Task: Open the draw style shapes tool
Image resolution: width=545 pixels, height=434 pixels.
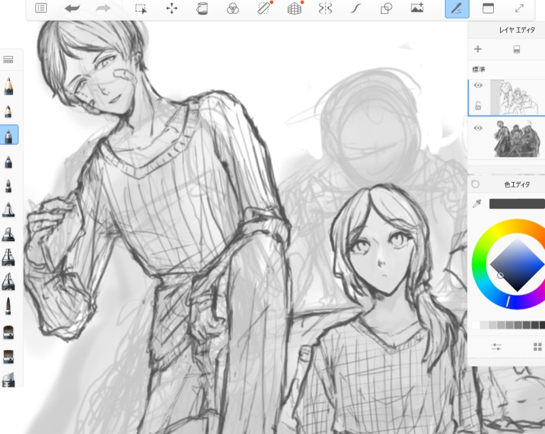Action: point(386,8)
